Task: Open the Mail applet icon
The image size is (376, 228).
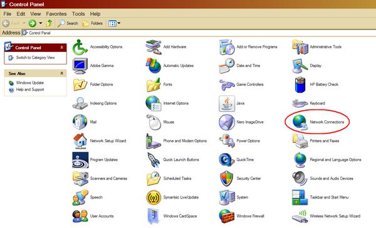Action: 80,122
